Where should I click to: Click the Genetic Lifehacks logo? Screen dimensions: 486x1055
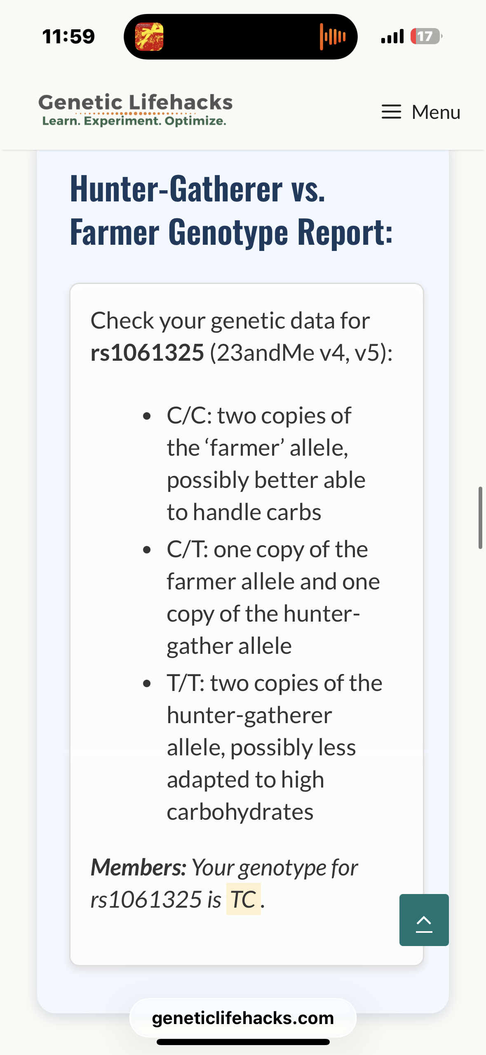[135, 102]
